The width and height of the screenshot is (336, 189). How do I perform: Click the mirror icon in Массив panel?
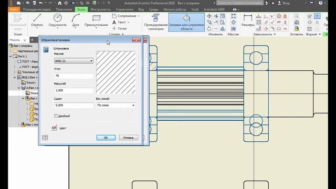233,28
